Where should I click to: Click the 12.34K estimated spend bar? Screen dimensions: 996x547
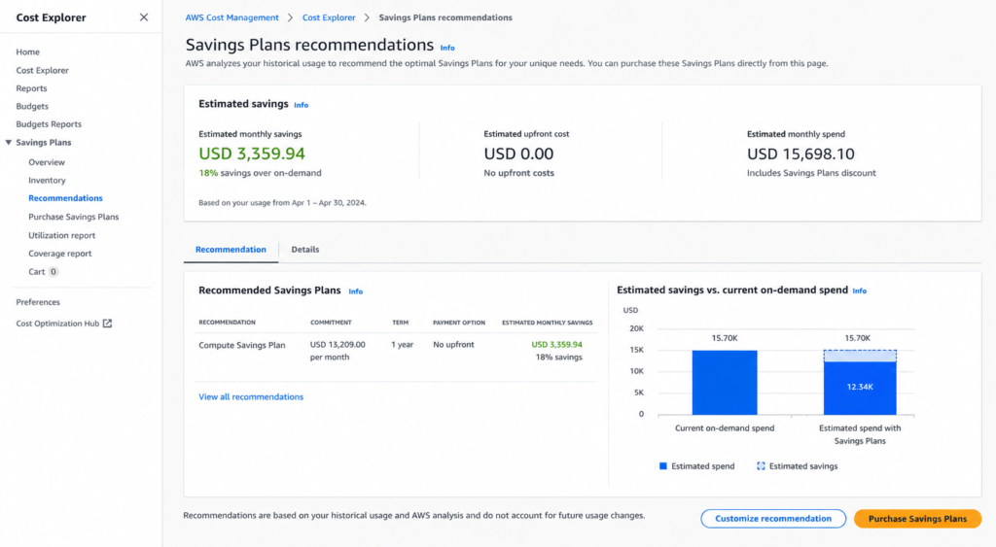(x=860, y=389)
